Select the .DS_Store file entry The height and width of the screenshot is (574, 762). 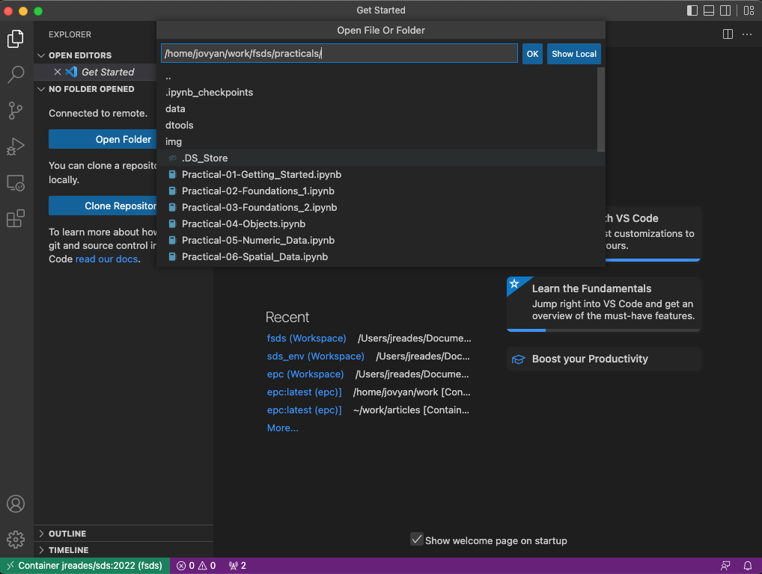click(x=377, y=158)
